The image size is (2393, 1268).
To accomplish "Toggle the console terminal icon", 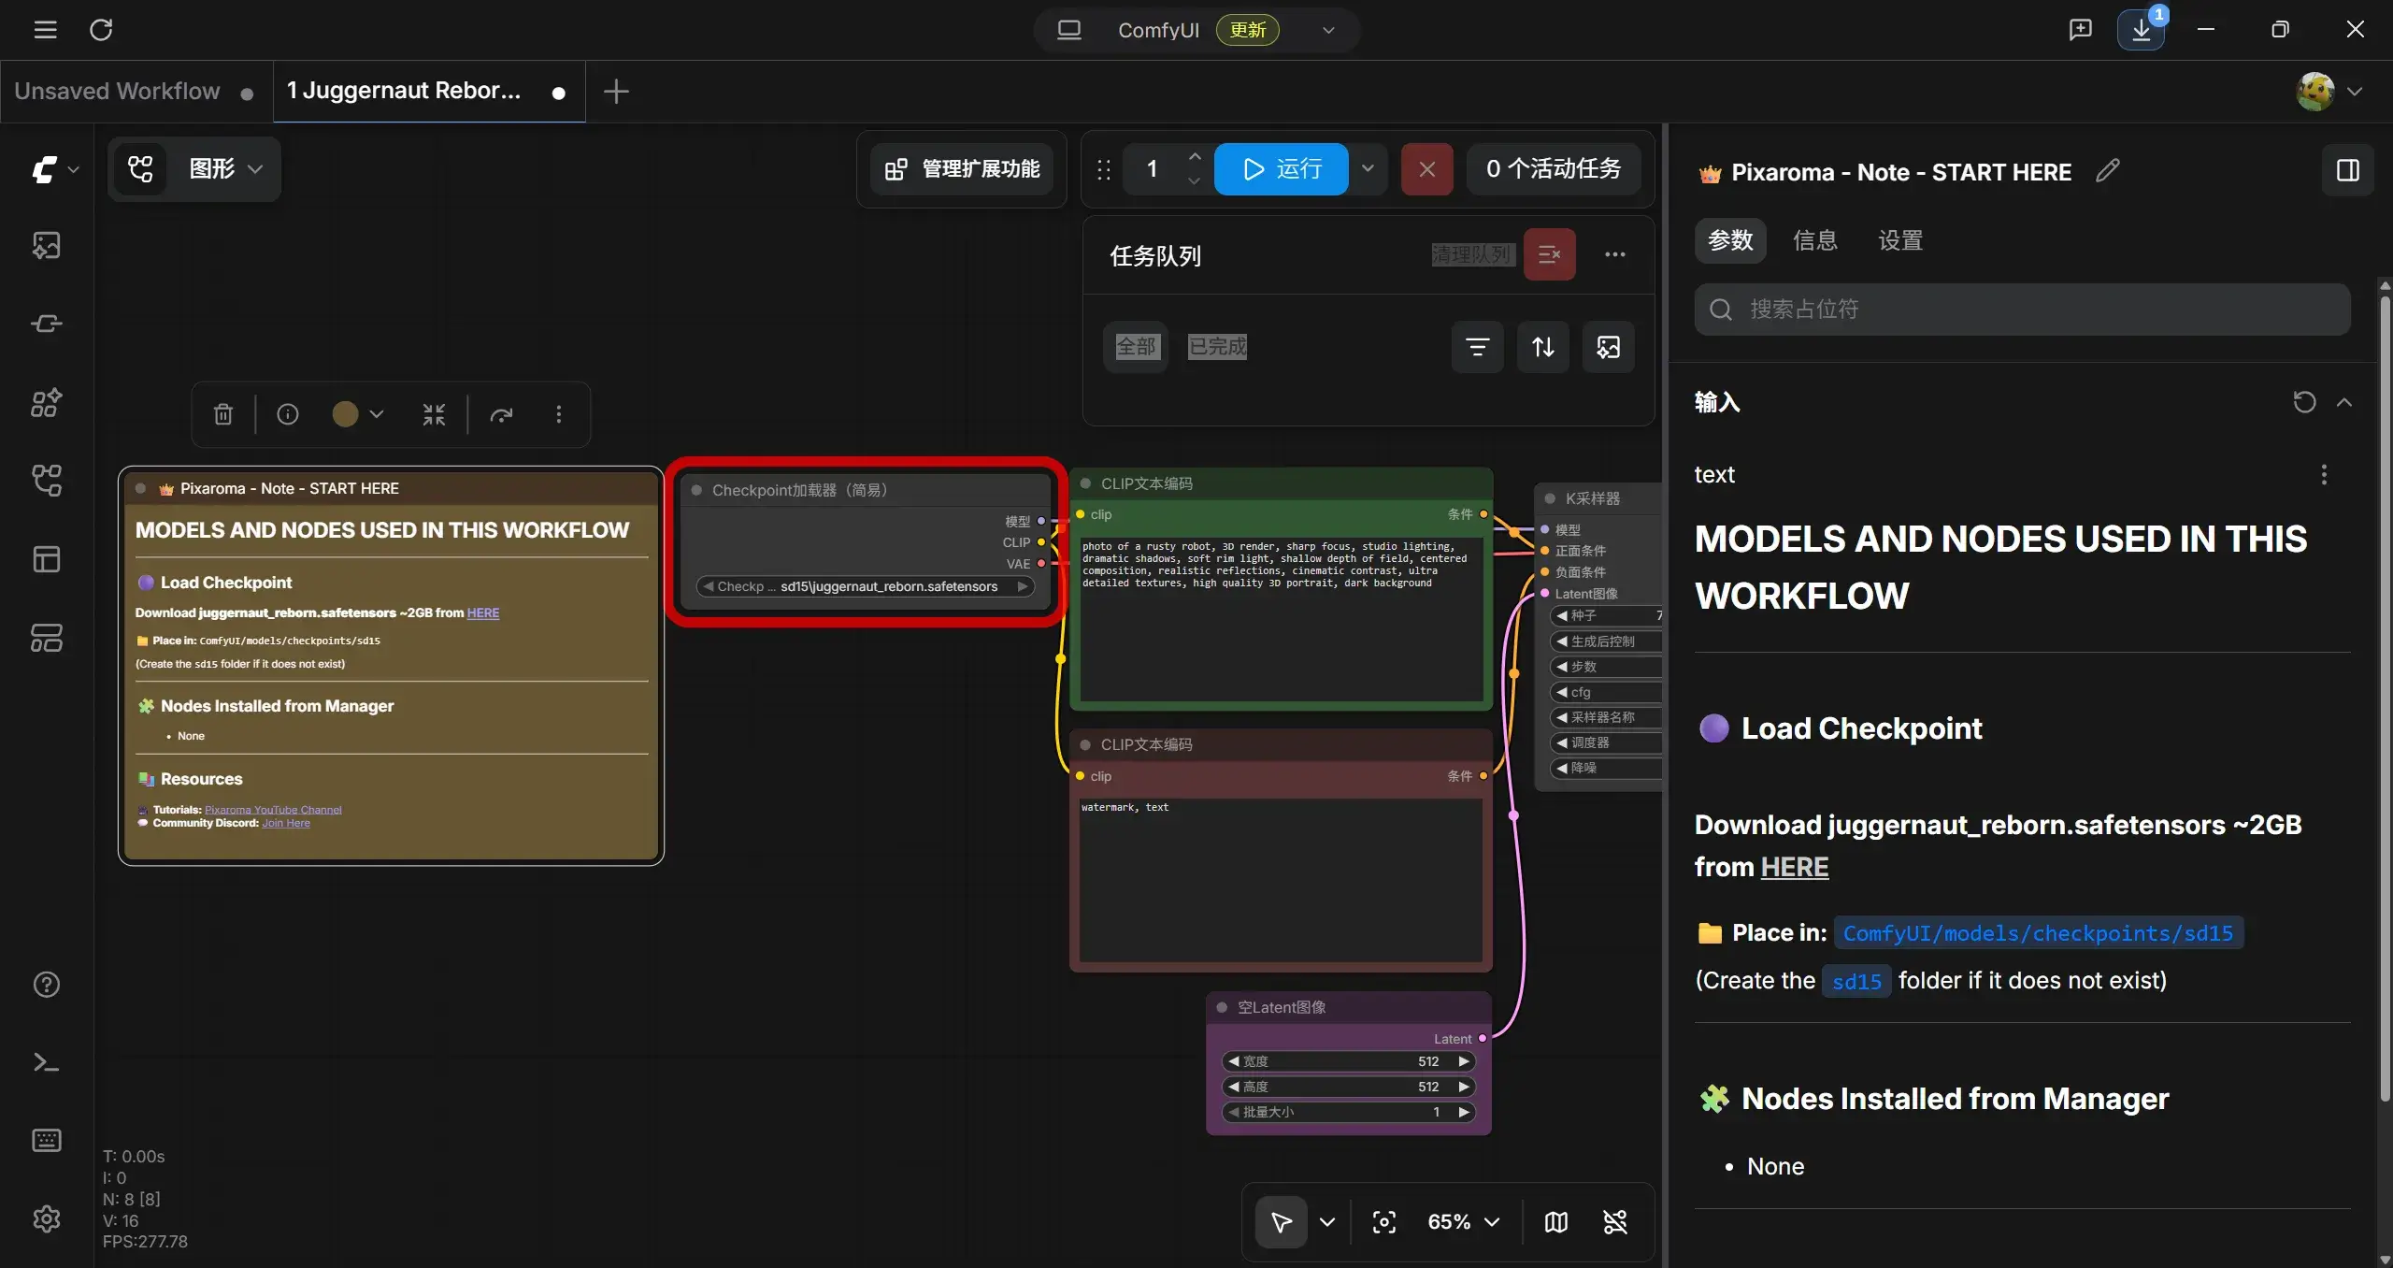I will (47, 1062).
